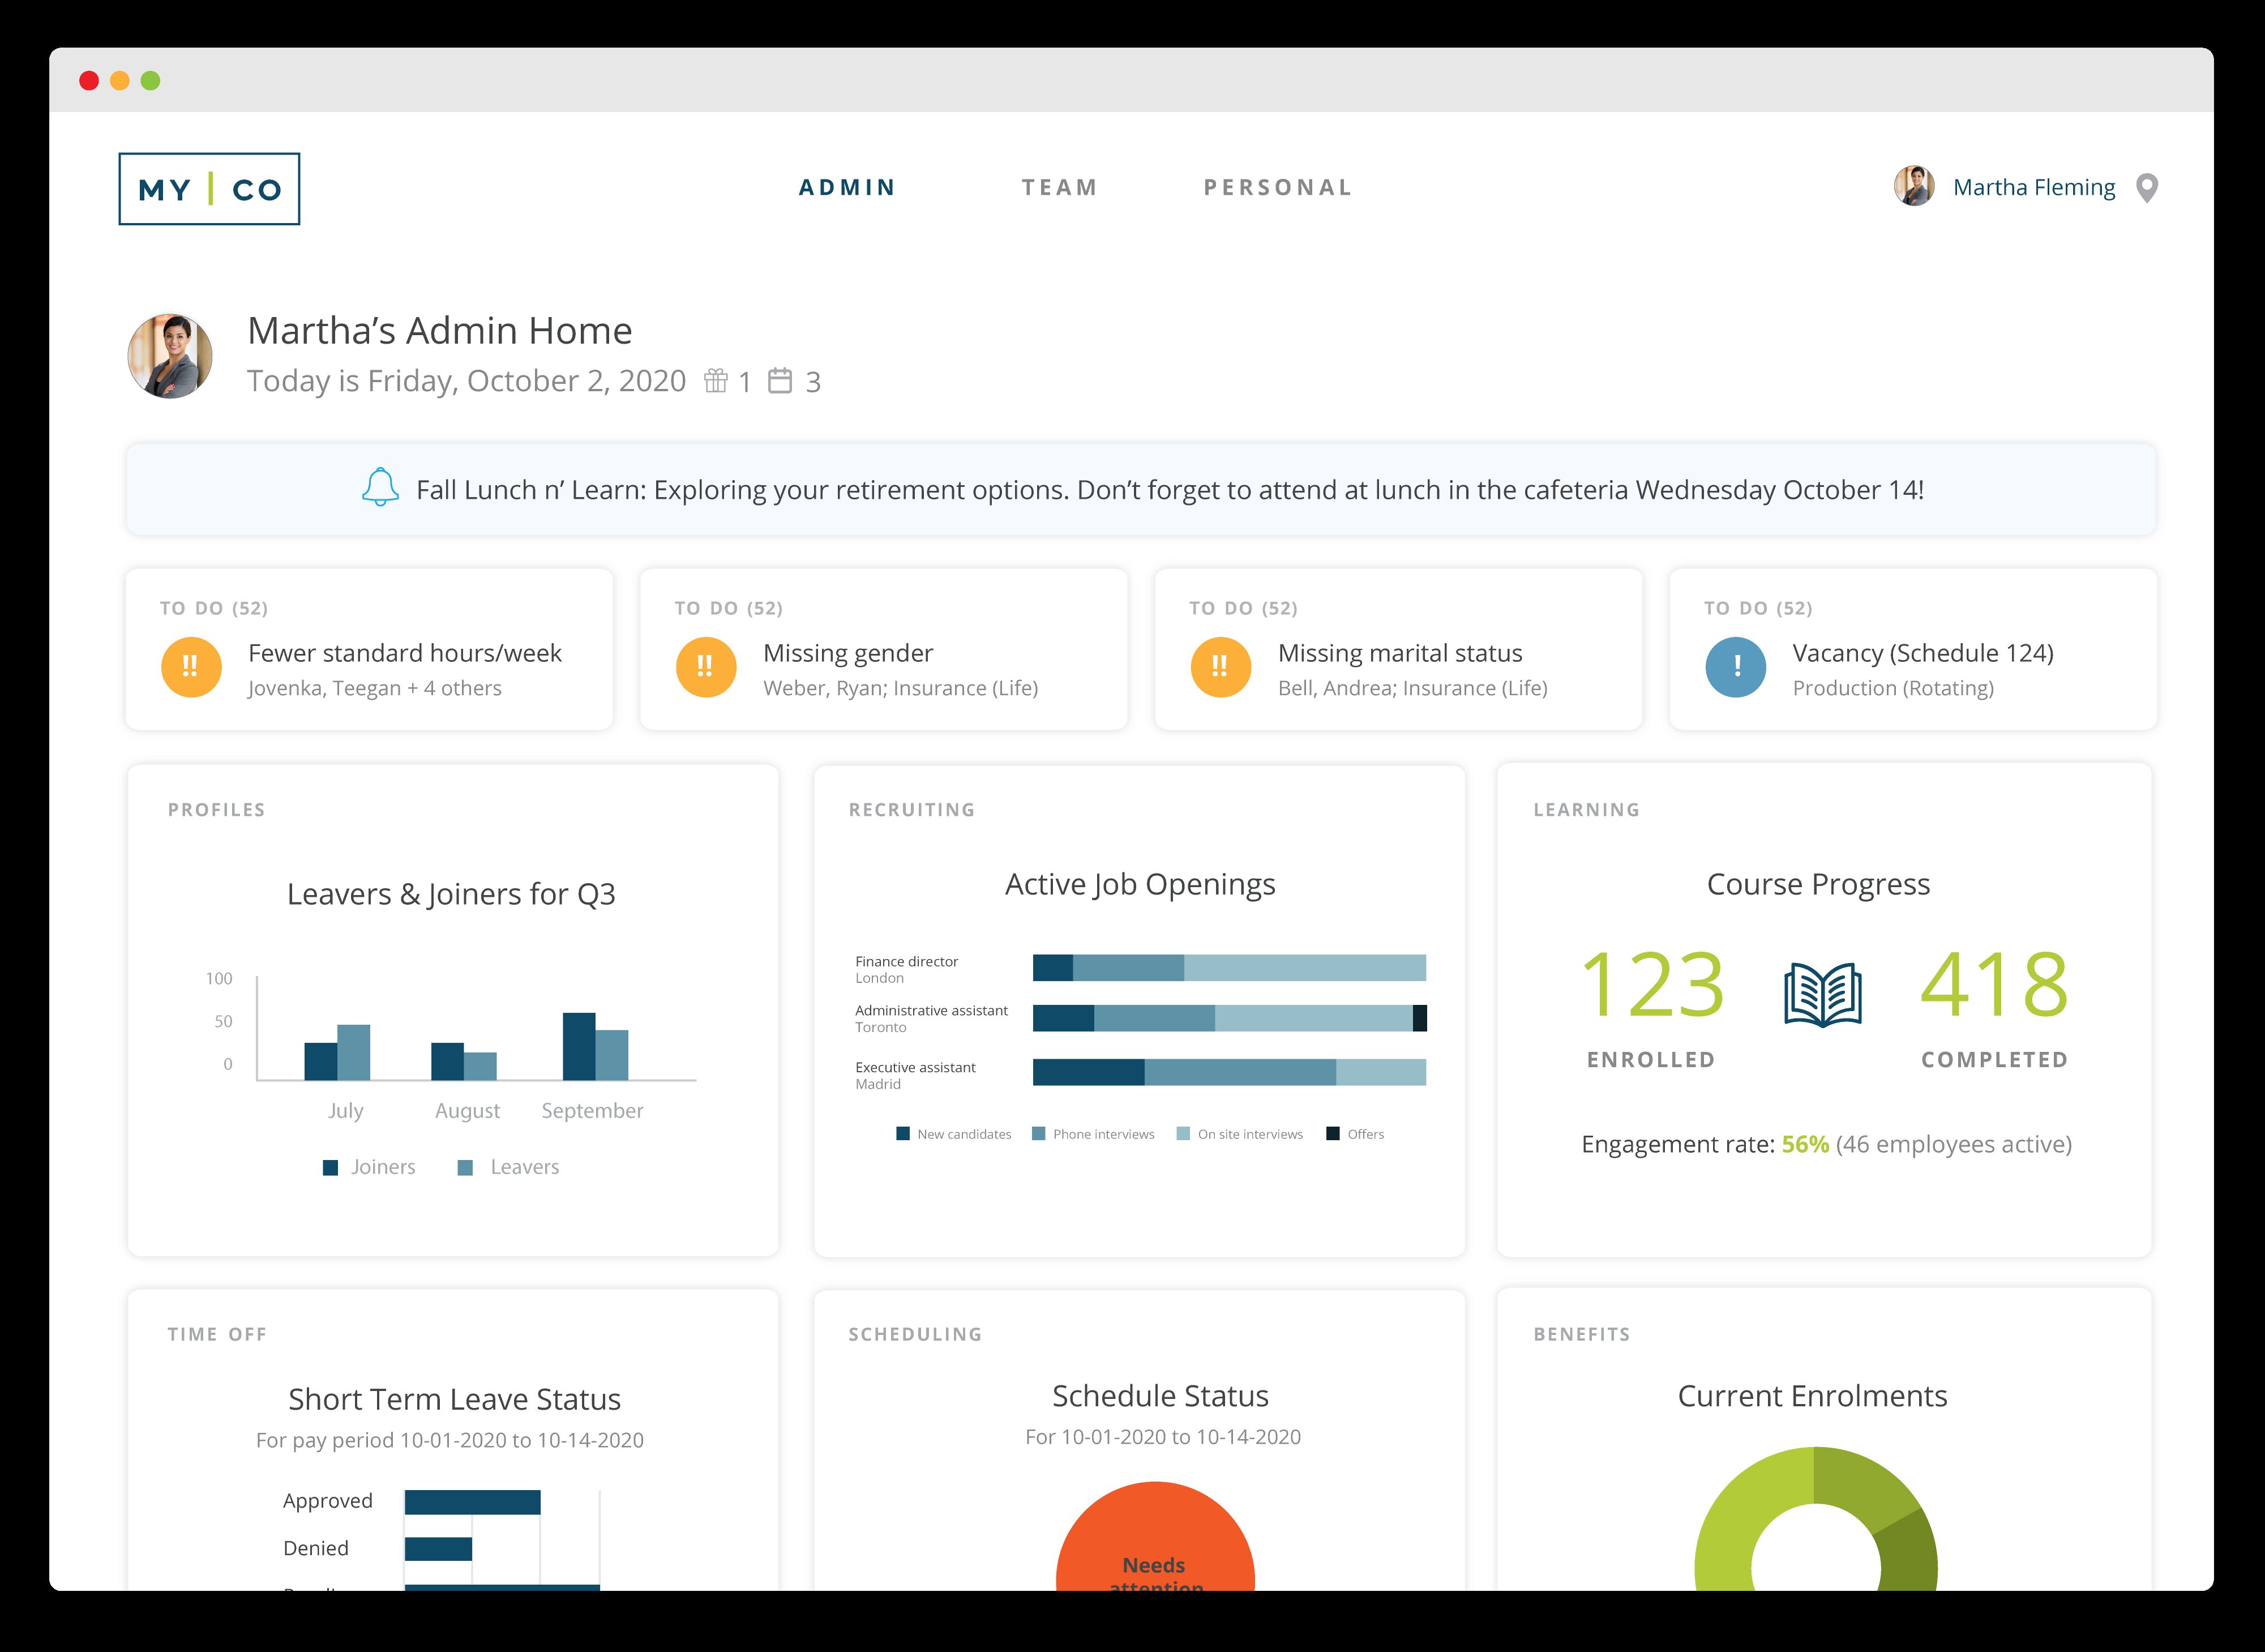Switch to the Team tab
The width and height of the screenshot is (2265, 1652).
pyautogui.click(x=1059, y=188)
